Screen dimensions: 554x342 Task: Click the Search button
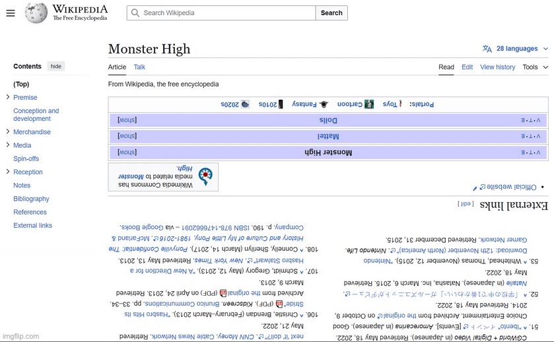tap(331, 13)
